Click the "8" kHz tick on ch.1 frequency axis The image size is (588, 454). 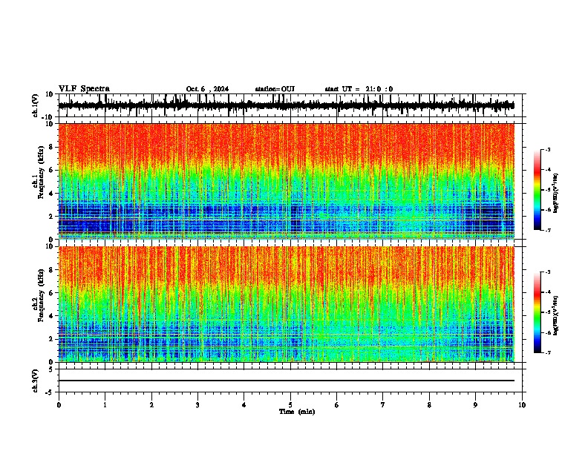coord(51,147)
